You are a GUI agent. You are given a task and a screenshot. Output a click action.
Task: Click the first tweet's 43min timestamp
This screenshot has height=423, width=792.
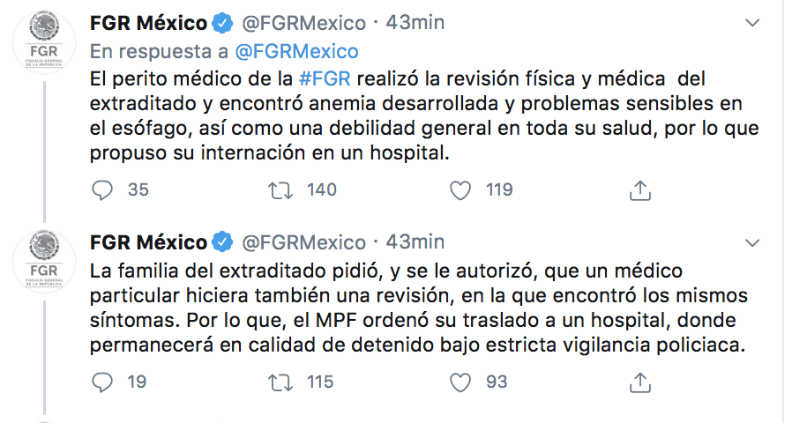415,22
